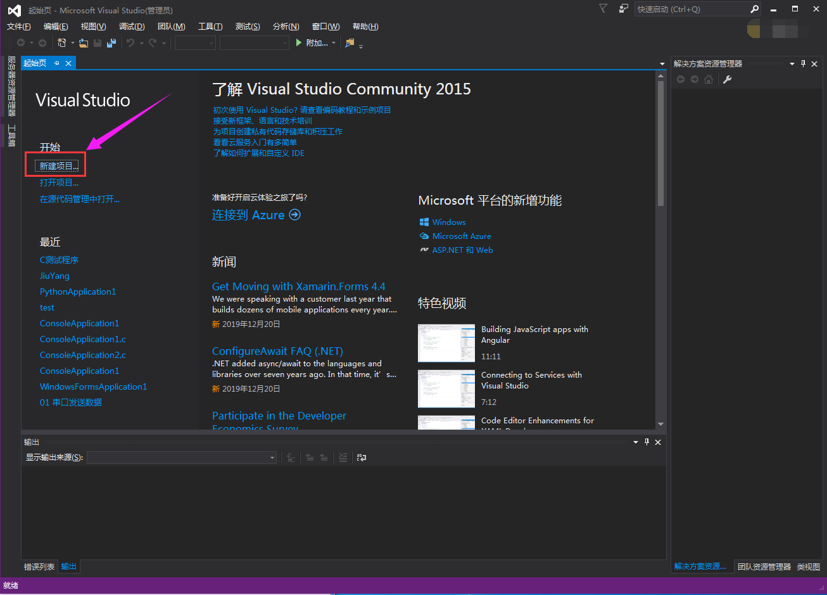Open a file using the Open File icon
This screenshot has height=595, width=827.
83,42
